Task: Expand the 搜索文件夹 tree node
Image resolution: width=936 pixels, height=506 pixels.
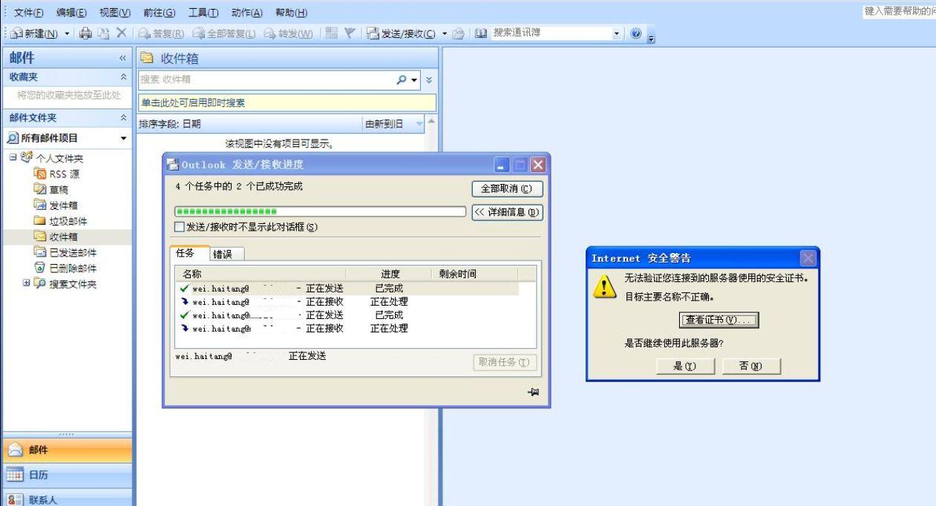Action: coord(27,284)
